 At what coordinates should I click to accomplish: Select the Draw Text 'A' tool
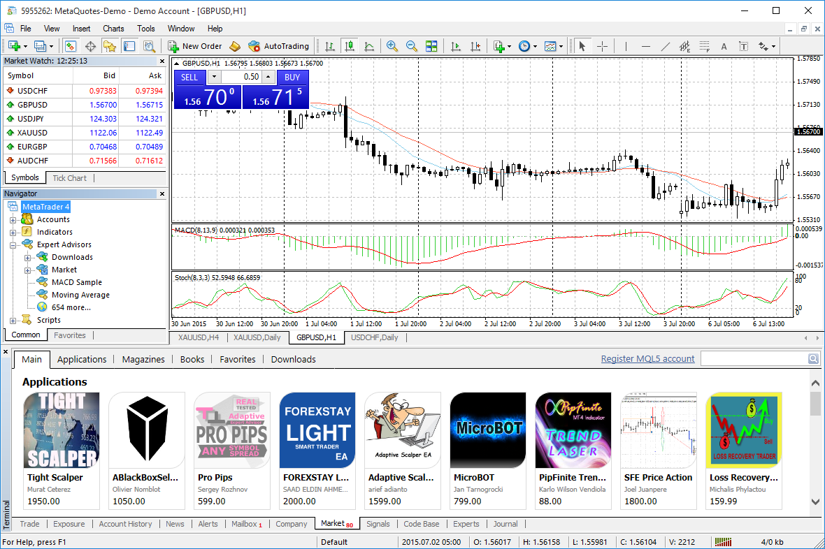[724, 46]
